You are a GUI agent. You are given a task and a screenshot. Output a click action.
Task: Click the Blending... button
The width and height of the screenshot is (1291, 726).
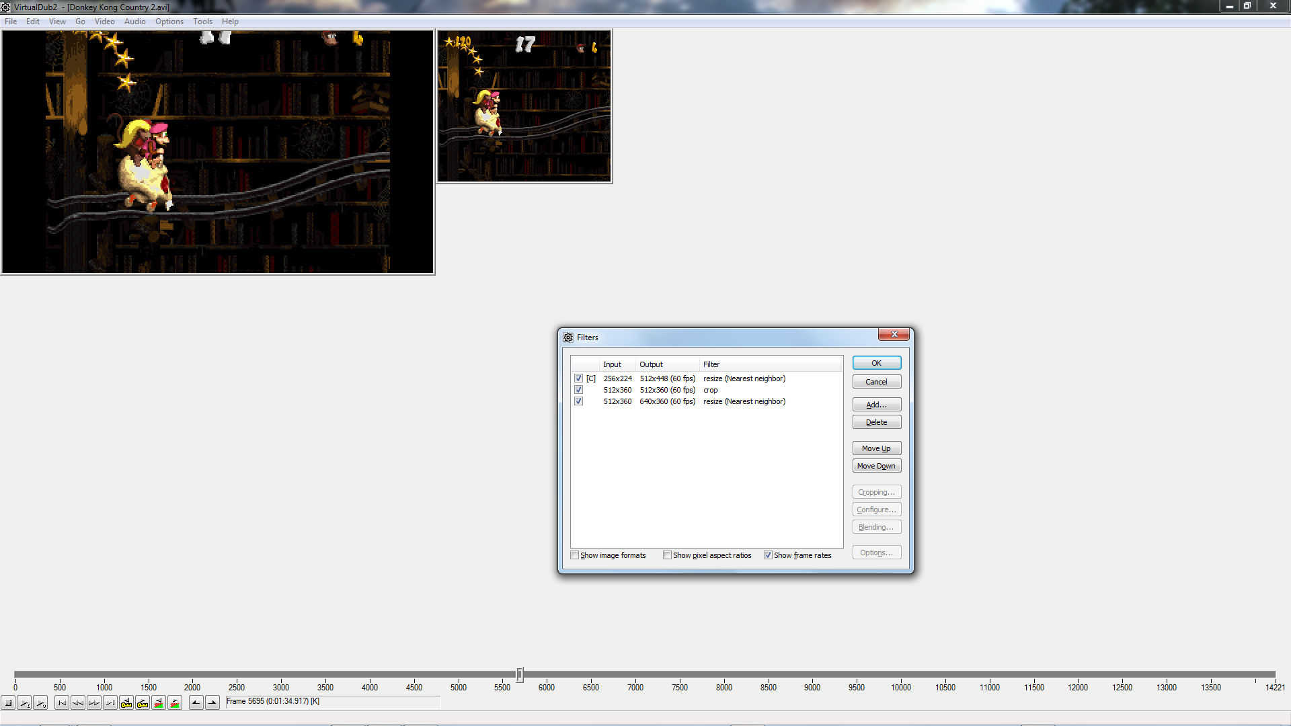[x=877, y=527]
